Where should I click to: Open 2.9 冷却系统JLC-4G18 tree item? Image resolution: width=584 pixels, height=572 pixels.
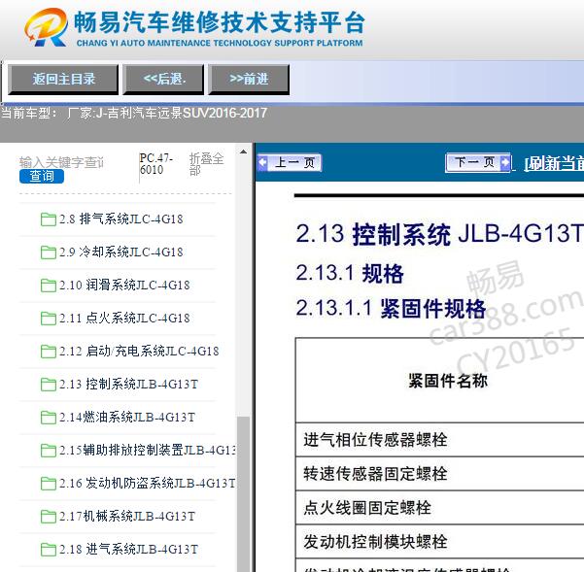[x=121, y=252]
